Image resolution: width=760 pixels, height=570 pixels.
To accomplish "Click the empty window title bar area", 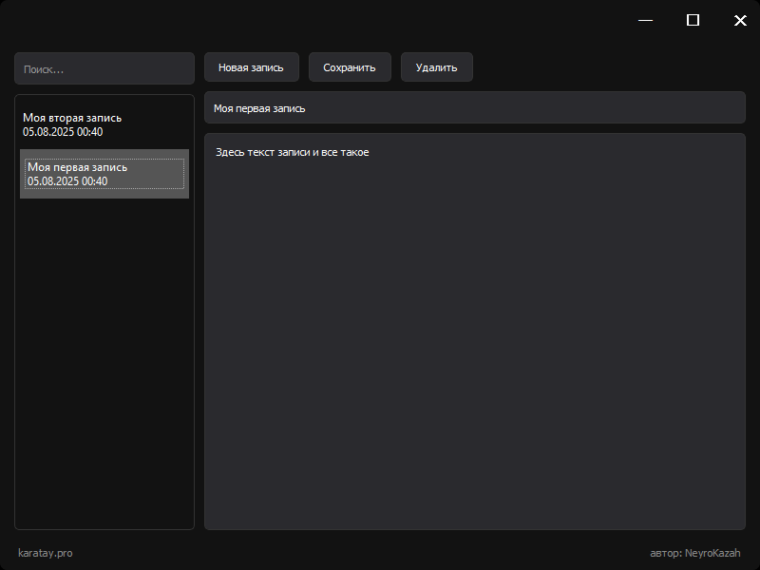I will 315,20.
